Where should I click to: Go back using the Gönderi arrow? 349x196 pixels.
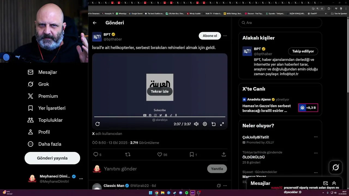(x=95, y=23)
